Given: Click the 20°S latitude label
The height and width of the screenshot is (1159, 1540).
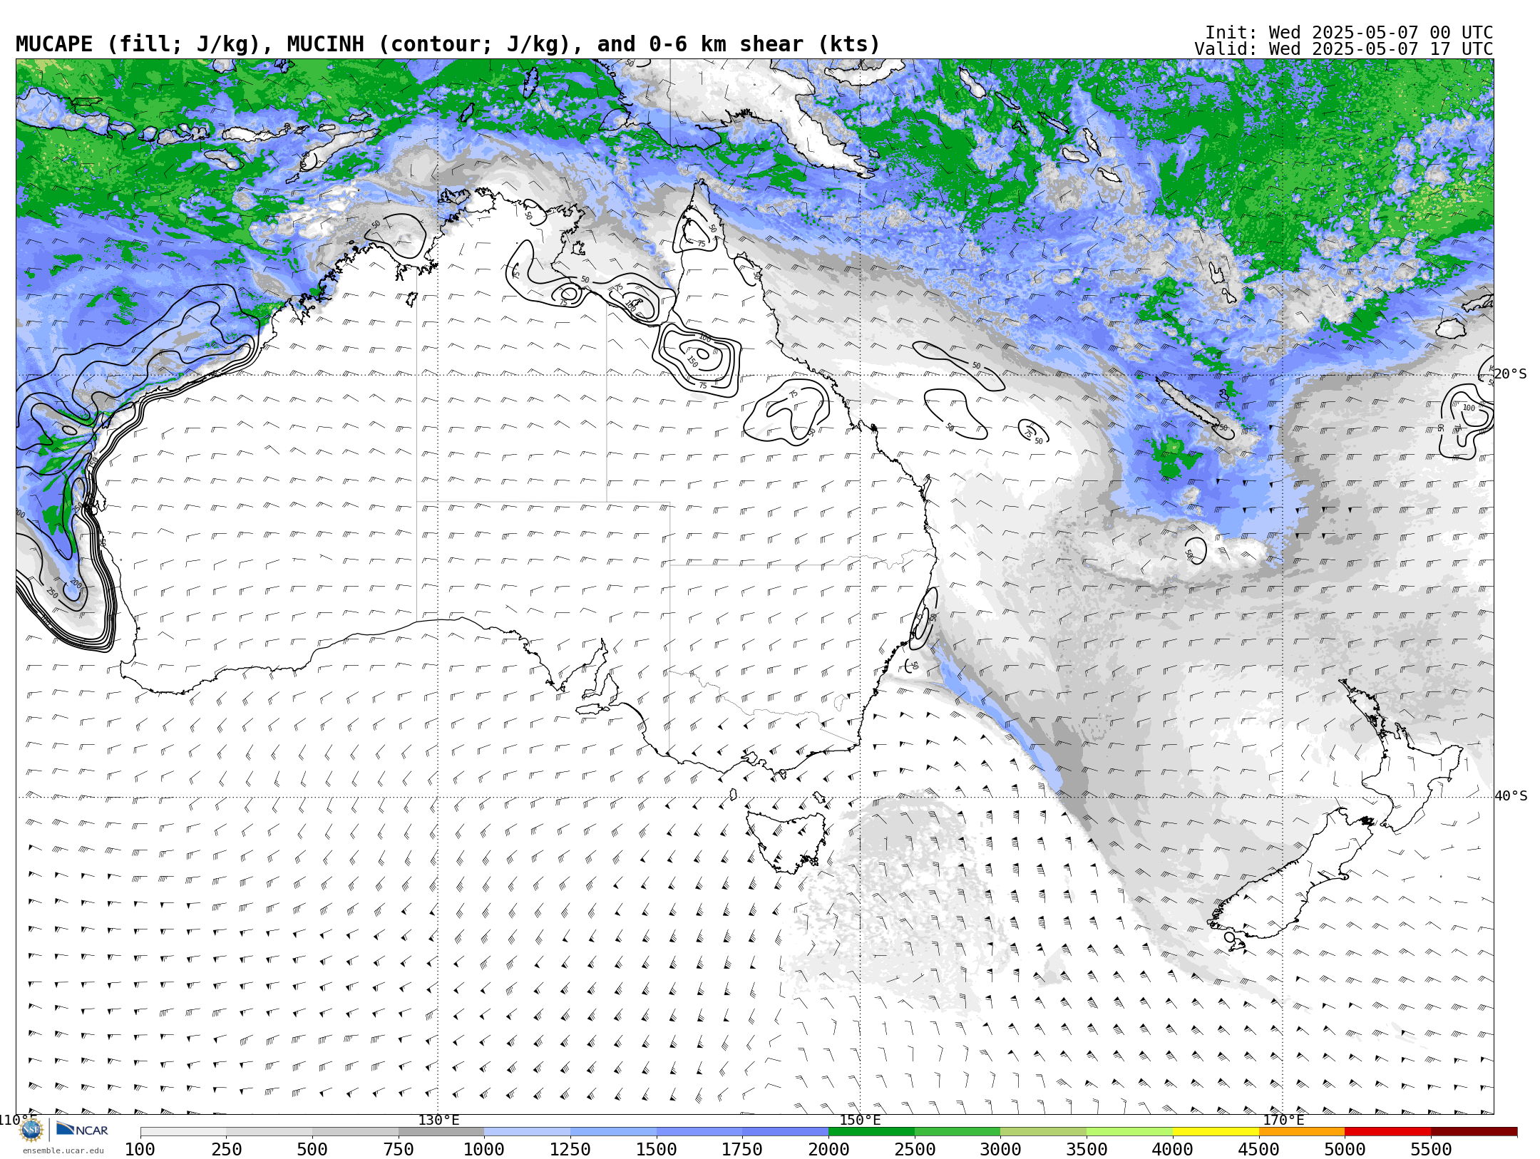Looking at the screenshot, I should coord(1511,374).
